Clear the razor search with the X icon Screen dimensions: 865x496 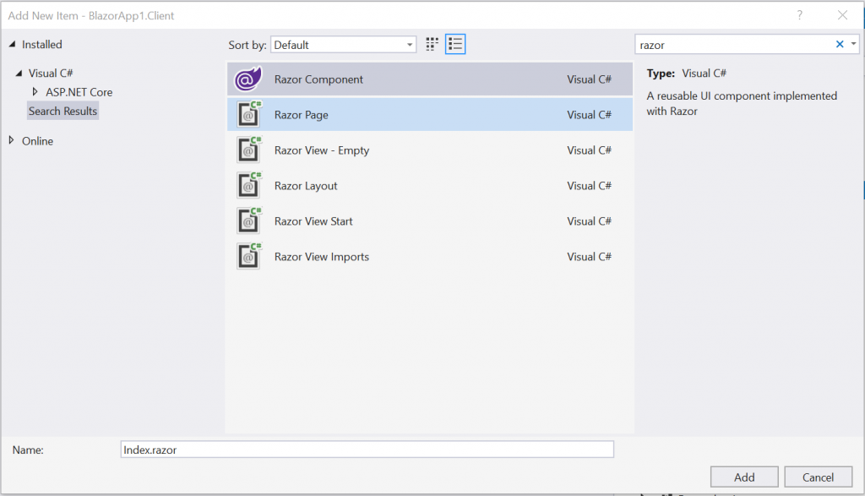[x=839, y=44]
